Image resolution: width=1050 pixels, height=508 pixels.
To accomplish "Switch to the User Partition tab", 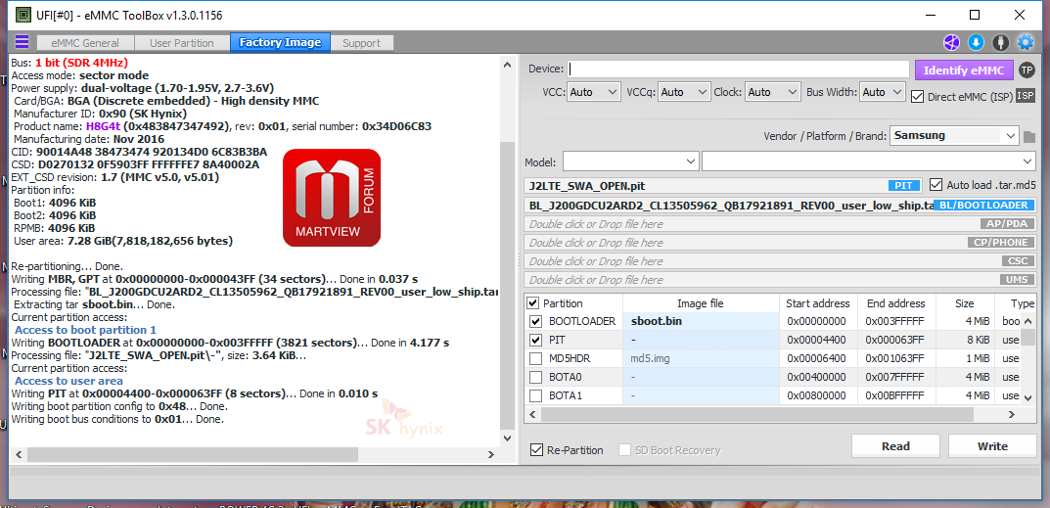I will (x=181, y=43).
